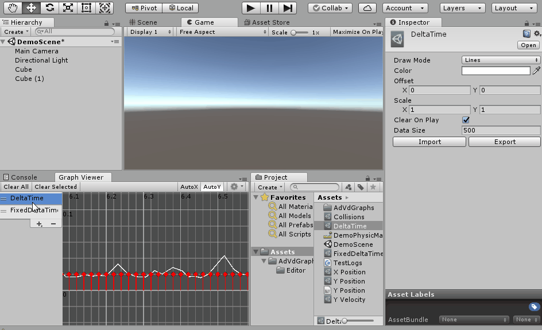Collapse the Assets folder tree
542x330 pixels.
(256, 251)
